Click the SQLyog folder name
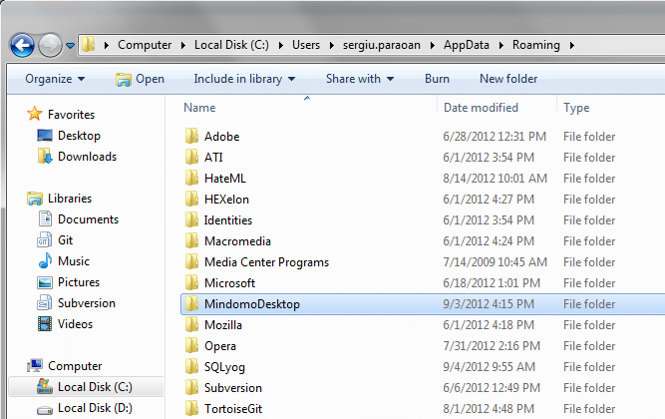The image size is (665, 419). [x=224, y=367]
